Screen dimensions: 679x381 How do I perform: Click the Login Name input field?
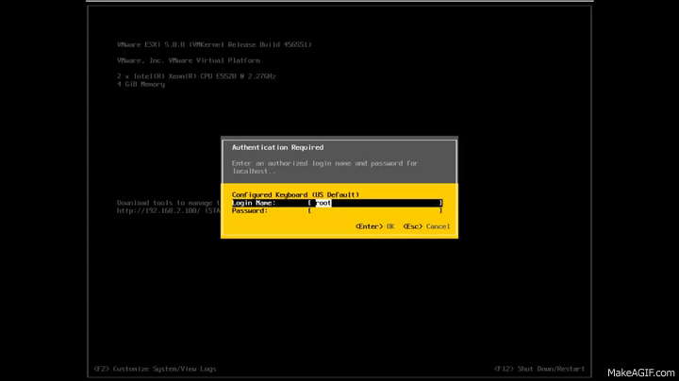375,203
